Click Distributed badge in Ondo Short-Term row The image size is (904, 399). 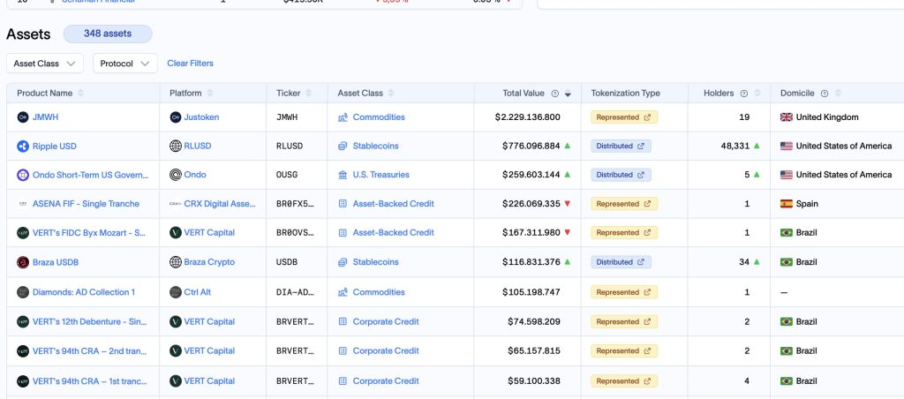[x=621, y=175]
